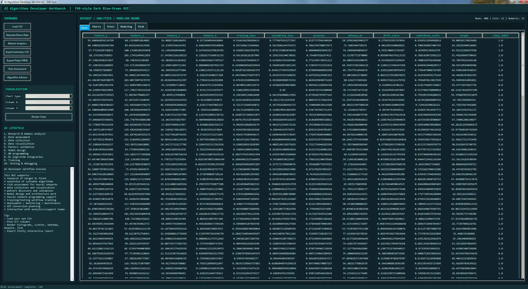Click lifecycle step '10. Testing & debugging'

(21, 163)
